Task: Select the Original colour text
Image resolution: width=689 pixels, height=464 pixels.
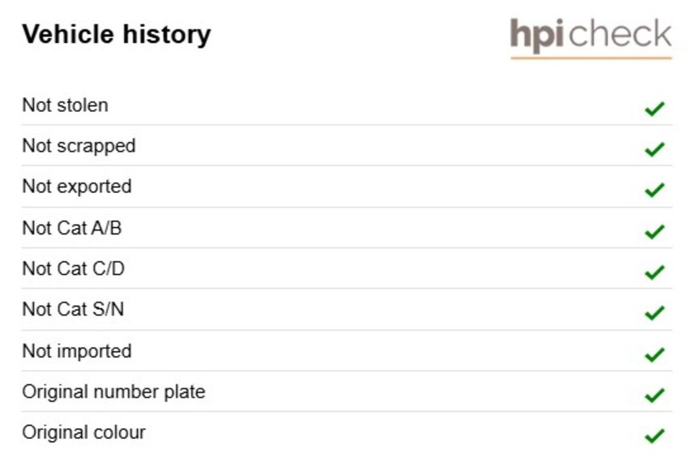Action: 84,432
